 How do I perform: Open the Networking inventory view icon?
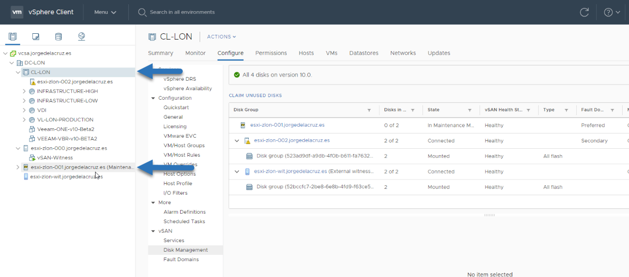click(x=81, y=37)
